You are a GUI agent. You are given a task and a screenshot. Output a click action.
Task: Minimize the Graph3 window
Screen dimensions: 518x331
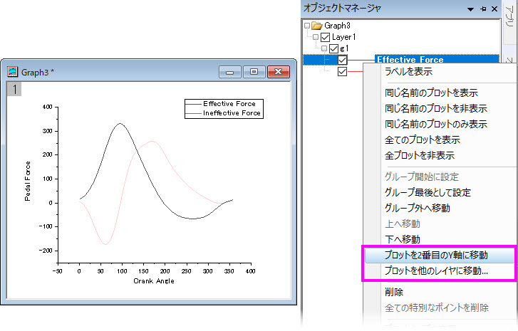click(230, 72)
